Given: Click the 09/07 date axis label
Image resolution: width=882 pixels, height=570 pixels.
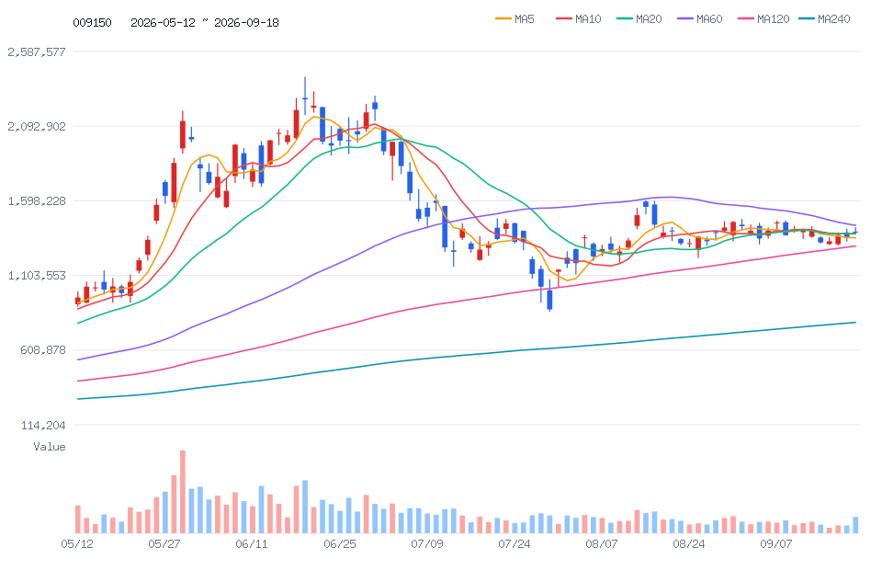Looking at the screenshot, I should click(776, 544).
